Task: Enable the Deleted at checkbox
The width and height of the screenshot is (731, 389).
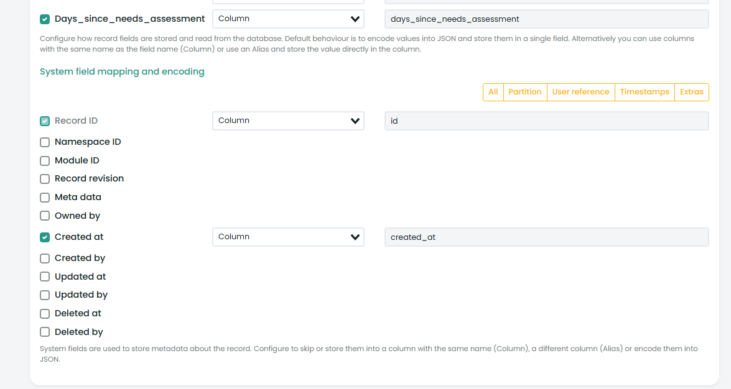Action: point(45,314)
